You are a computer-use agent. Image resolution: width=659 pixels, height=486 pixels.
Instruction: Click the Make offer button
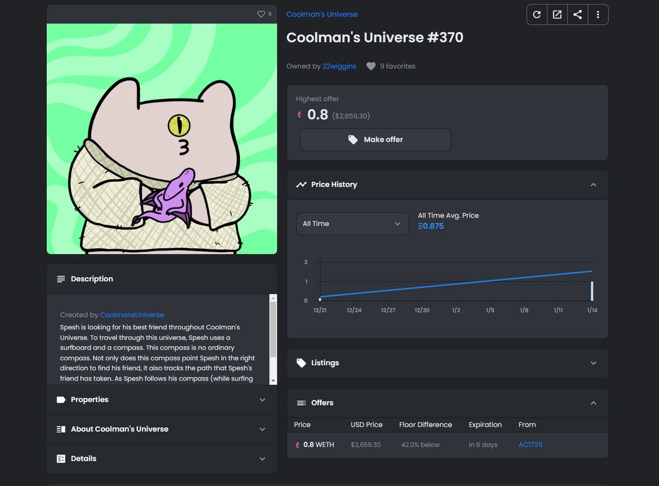click(x=375, y=139)
